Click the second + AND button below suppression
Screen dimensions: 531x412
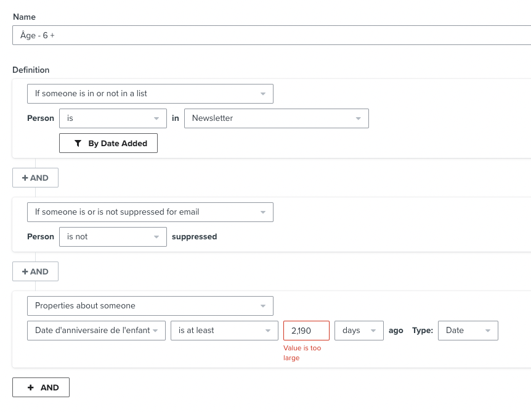click(35, 271)
